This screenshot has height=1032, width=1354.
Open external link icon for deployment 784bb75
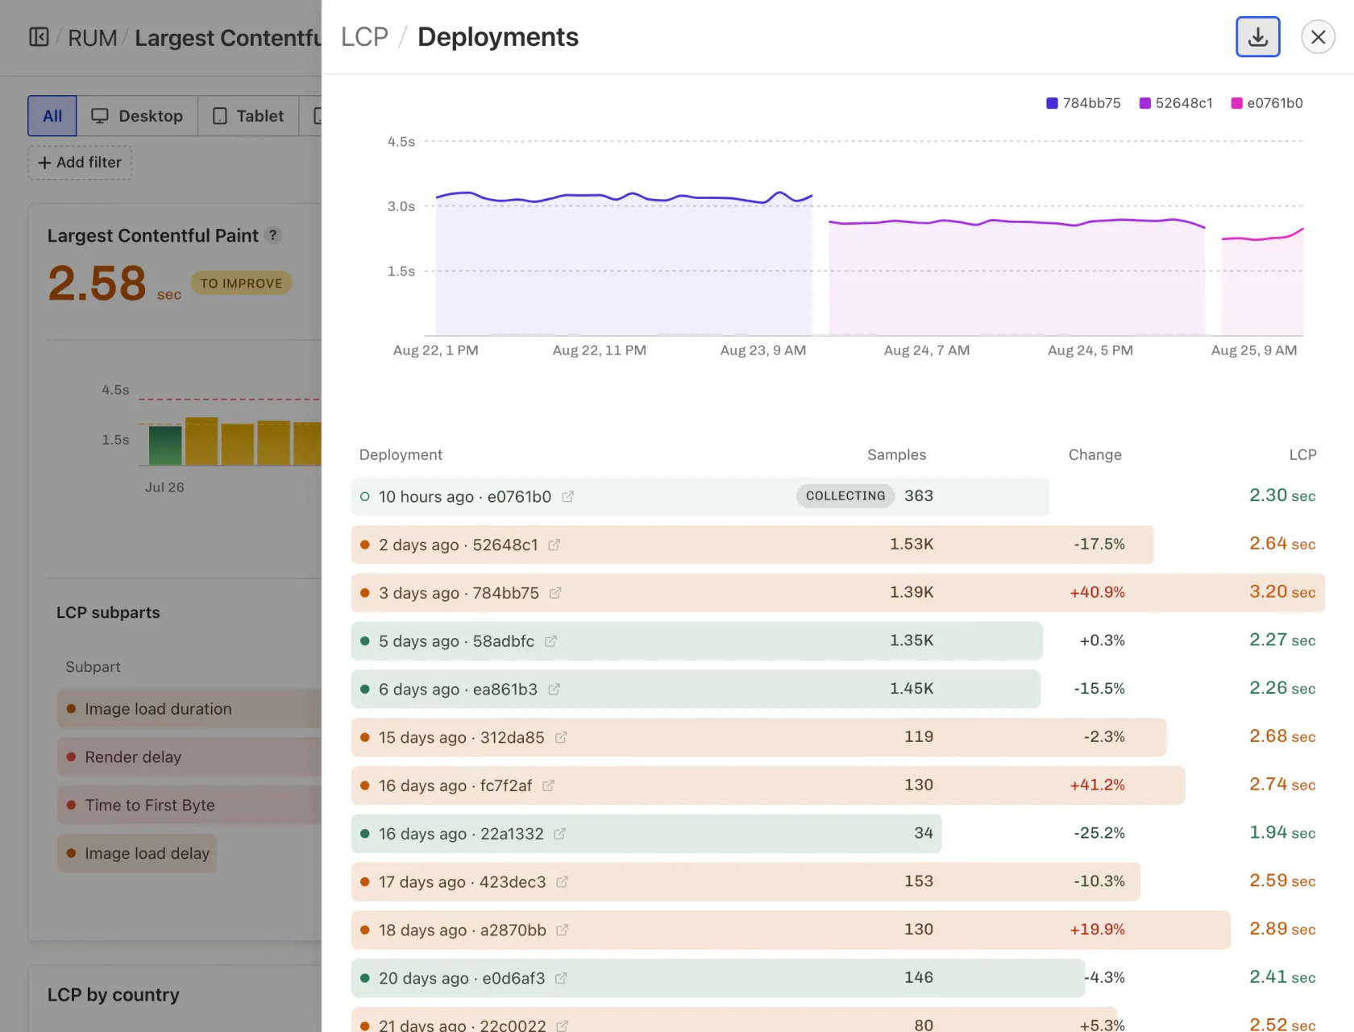coord(554,593)
